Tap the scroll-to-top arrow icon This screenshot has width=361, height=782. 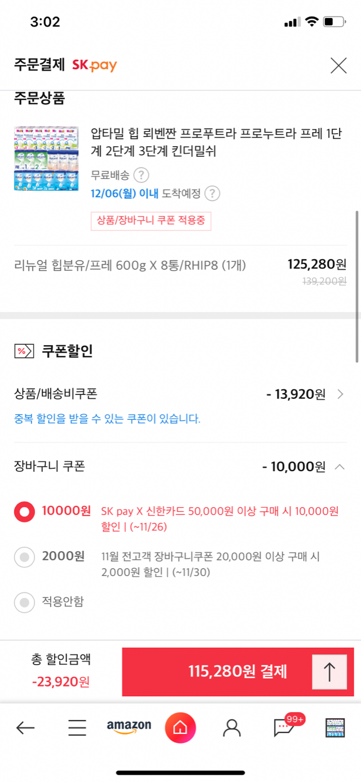point(329,672)
